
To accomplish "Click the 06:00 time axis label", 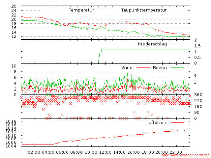I will 62,152.
